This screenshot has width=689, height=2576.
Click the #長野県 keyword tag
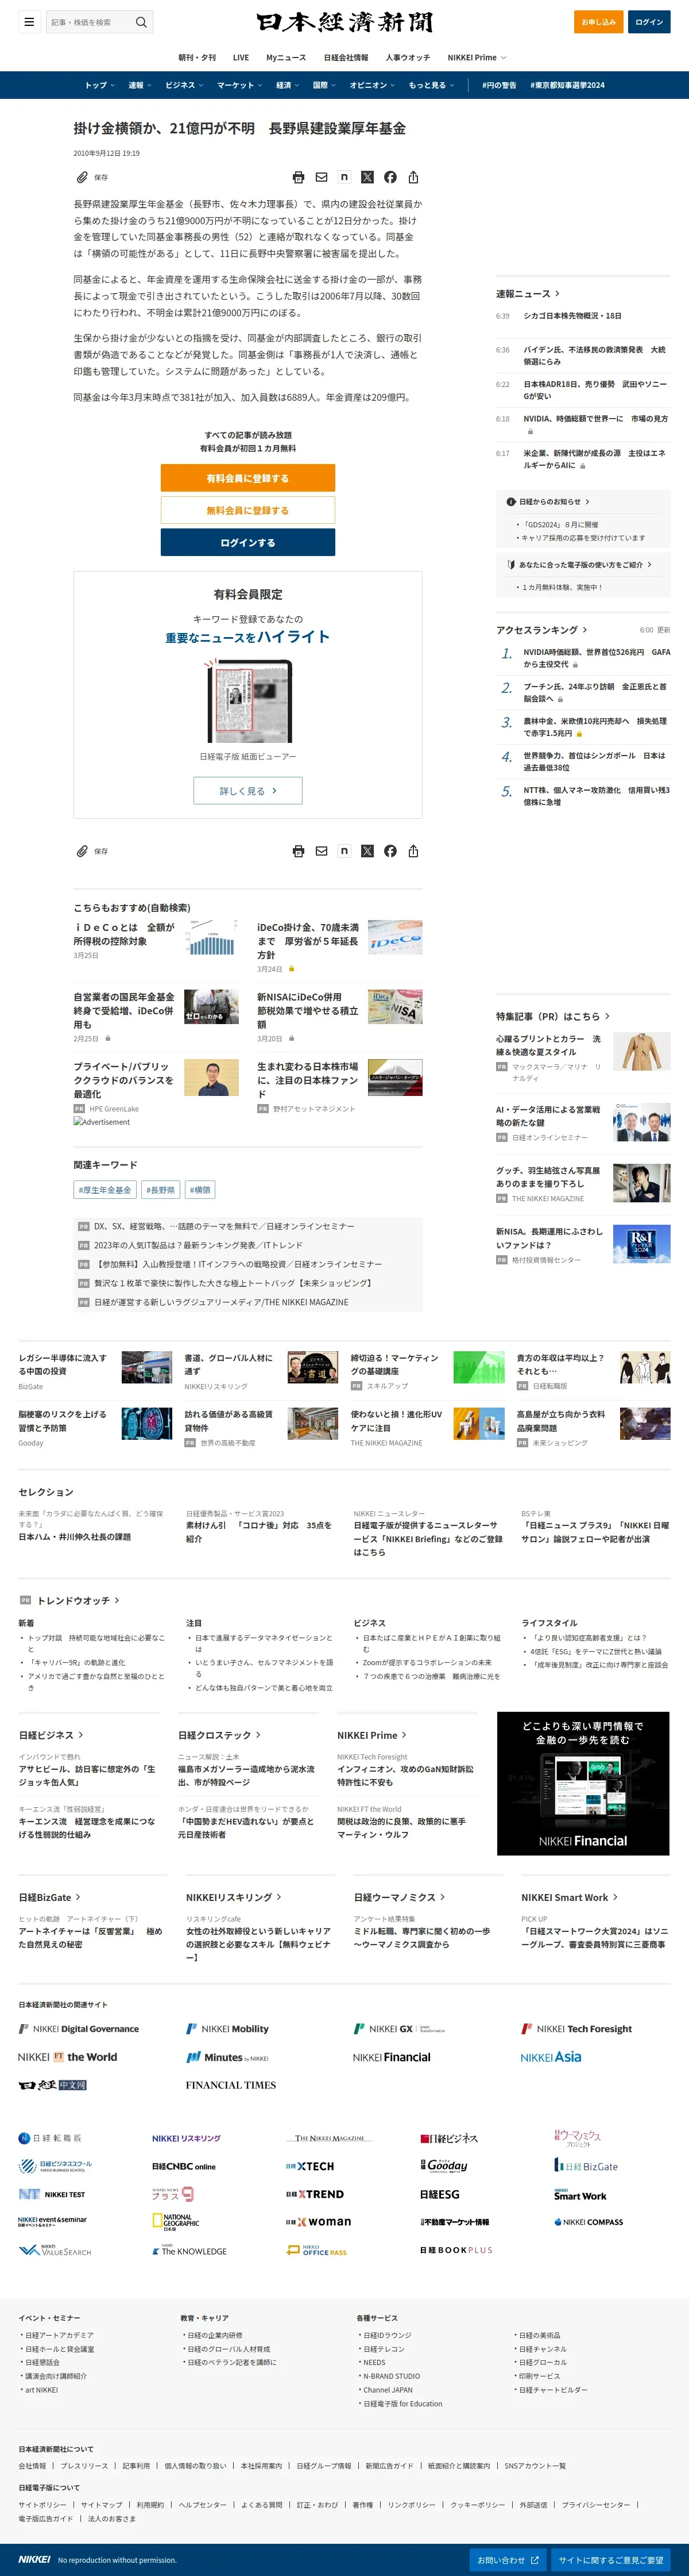160,1190
